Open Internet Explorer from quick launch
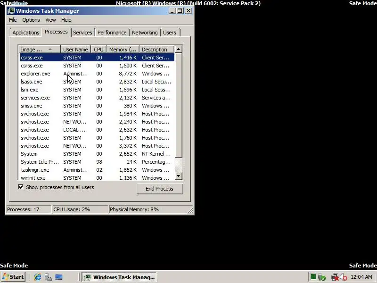377x283 pixels. pos(38,277)
